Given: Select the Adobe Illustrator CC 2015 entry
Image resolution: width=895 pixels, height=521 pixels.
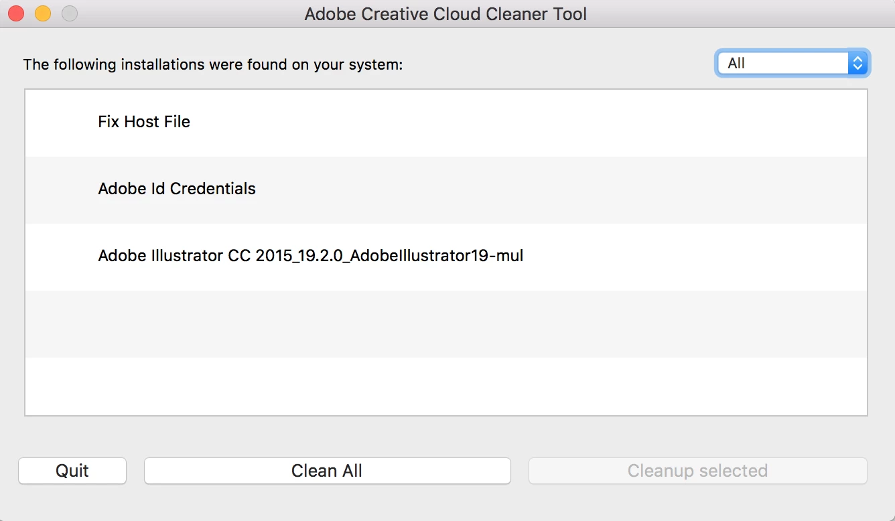Looking at the screenshot, I should 310,256.
